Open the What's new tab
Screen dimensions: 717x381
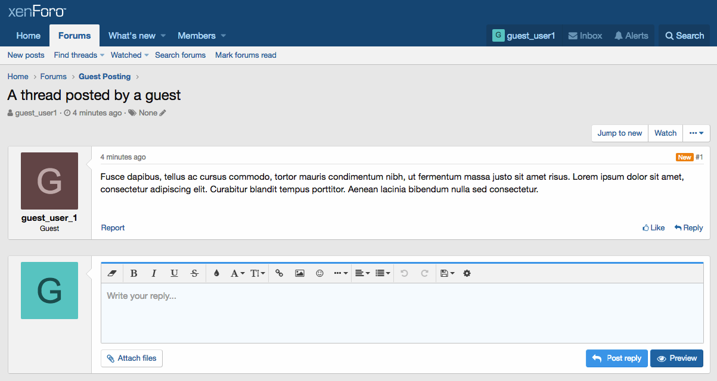tap(132, 36)
